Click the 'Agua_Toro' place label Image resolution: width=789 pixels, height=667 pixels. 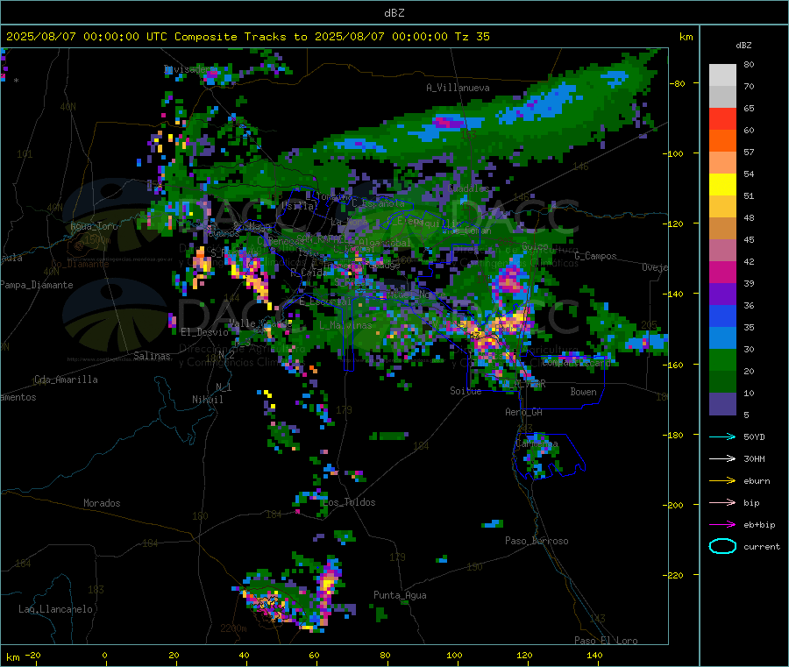94,226
